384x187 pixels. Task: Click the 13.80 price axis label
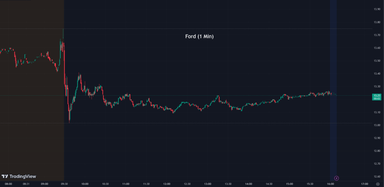377,22
